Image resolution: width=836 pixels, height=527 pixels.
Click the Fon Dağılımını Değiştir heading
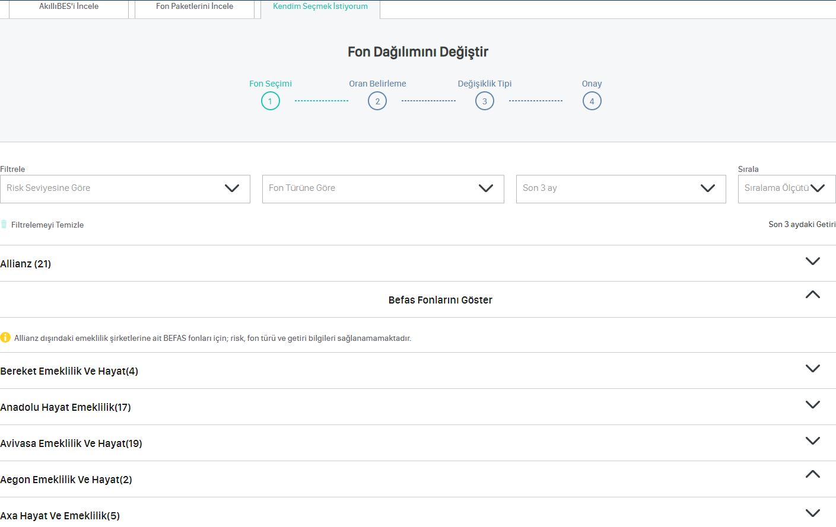418,52
